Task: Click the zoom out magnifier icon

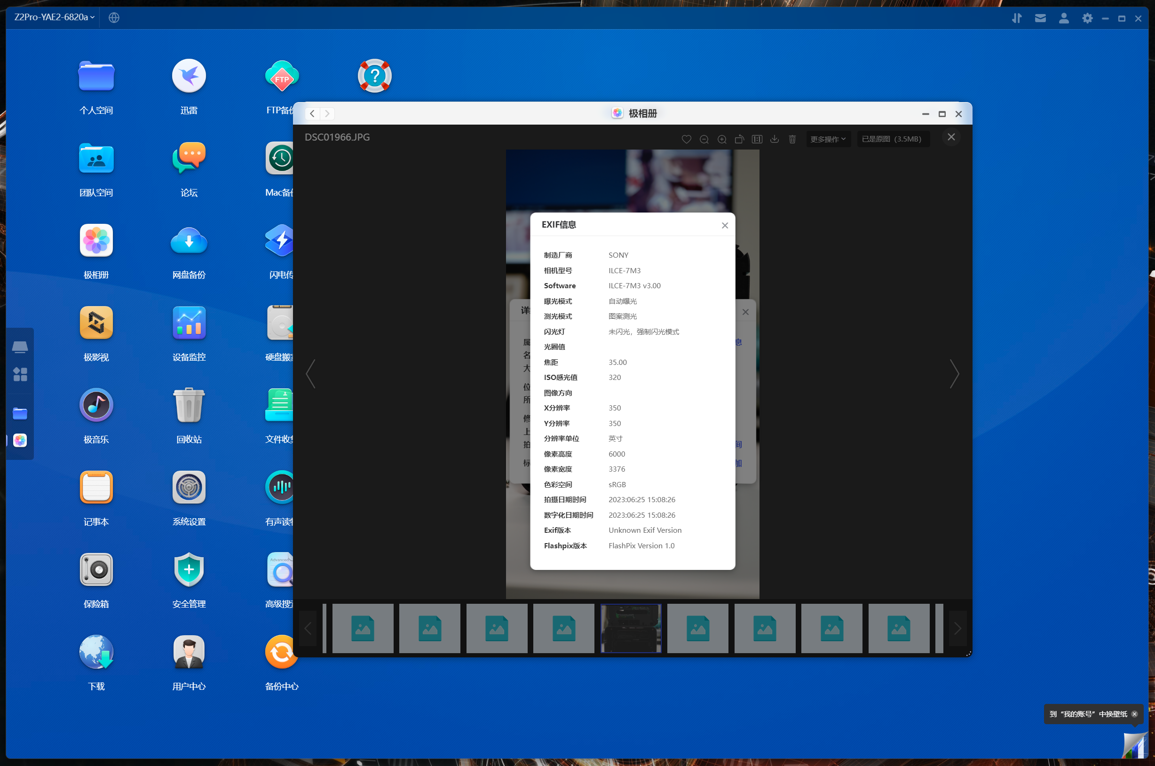Action: click(704, 139)
